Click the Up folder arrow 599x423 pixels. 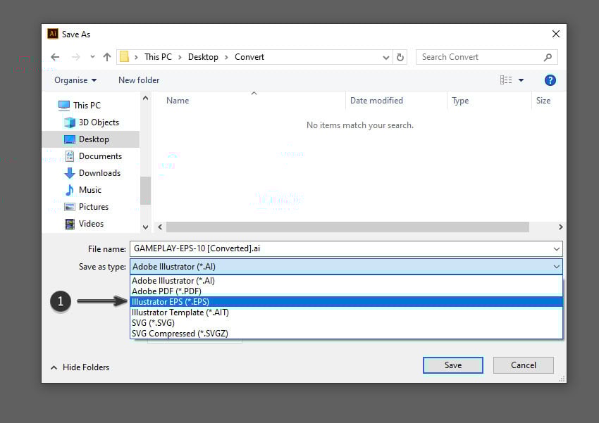107,57
